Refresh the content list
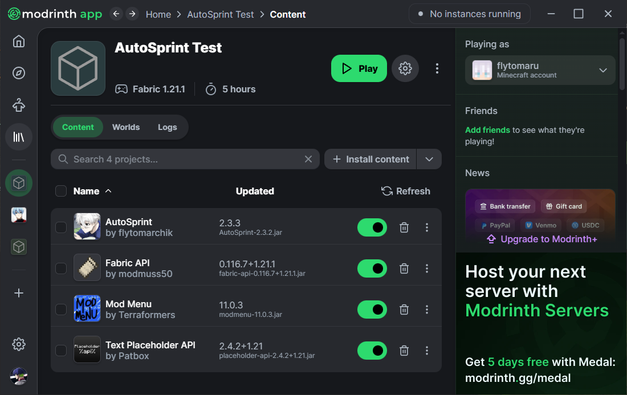The width and height of the screenshot is (627, 395). [405, 191]
